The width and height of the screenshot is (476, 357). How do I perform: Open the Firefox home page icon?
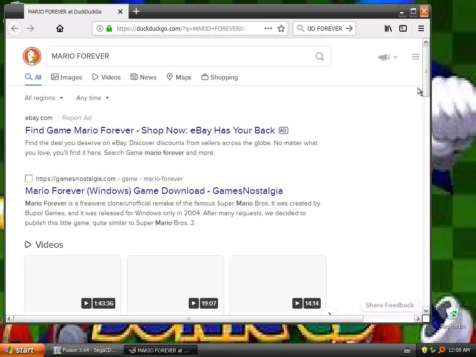(x=60, y=28)
